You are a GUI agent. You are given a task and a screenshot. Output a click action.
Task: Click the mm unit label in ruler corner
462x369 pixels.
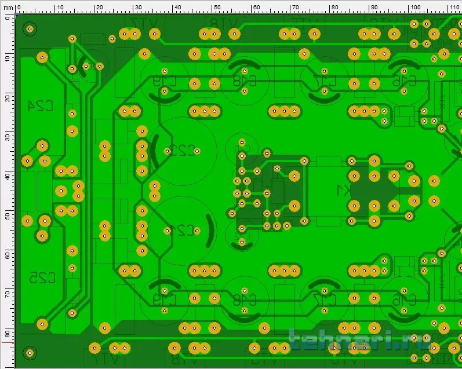8,8
